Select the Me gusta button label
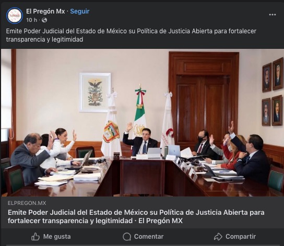Screen dimensions: 284x246 point(57,237)
